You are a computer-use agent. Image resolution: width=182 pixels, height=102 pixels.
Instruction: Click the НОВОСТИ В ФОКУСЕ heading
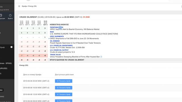[59, 25]
